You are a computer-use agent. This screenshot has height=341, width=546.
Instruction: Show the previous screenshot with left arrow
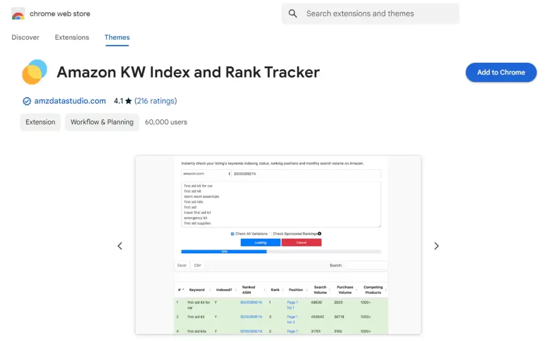pos(120,246)
